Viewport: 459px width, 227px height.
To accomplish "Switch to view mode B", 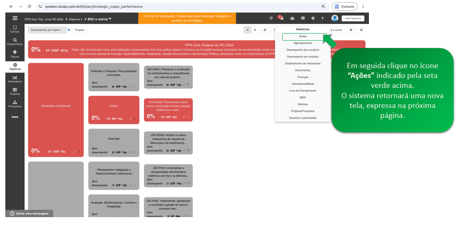I will point(255,30).
